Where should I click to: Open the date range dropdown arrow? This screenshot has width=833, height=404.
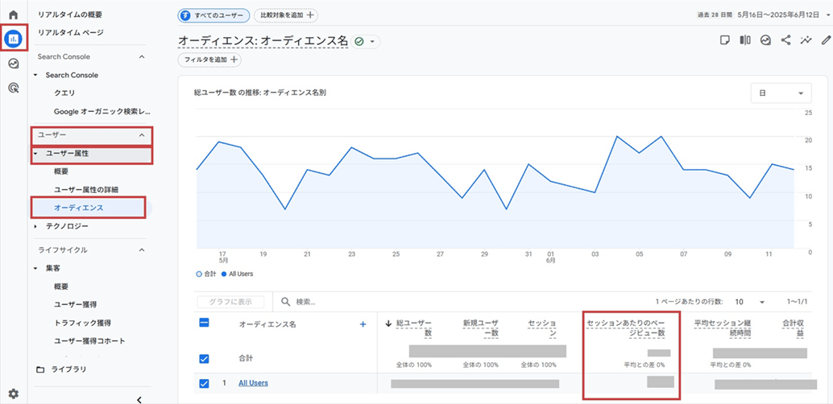827,15
